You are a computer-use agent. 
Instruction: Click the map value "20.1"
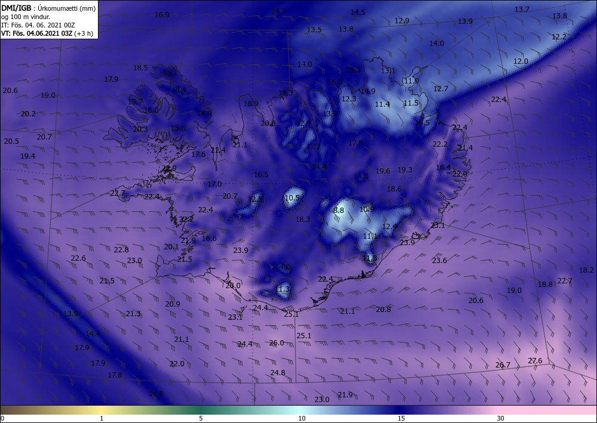171,247
